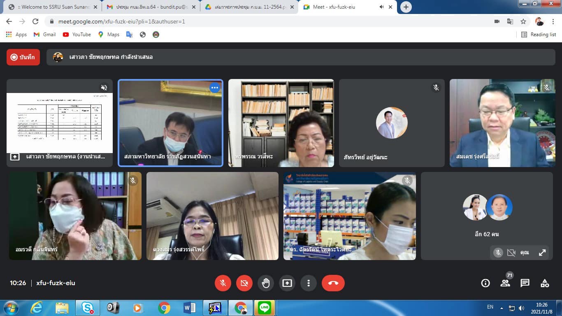This screenshot has width=562, height=316.
Task: Open options on the highlighted speaker tile
Action: click(x=214, y=88)
